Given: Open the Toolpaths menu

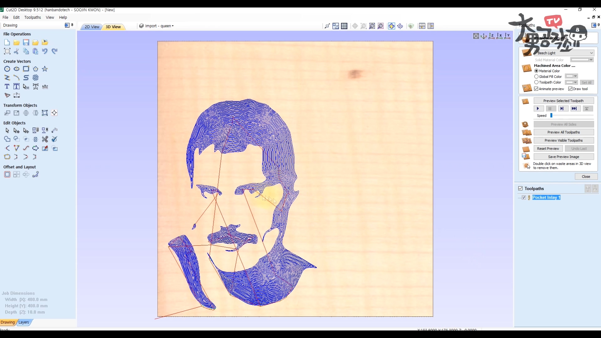Looking at the screenshot, I should click(33, 18).
